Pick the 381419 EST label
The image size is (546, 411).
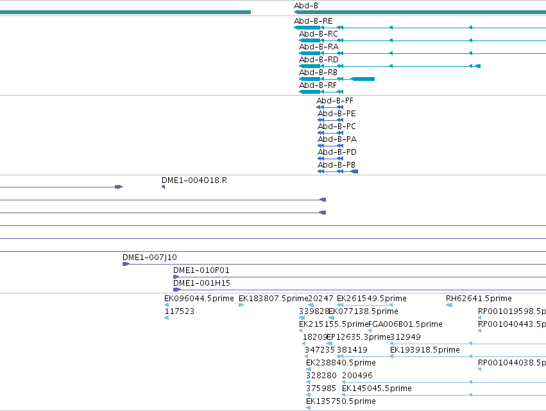coord(352,351)
